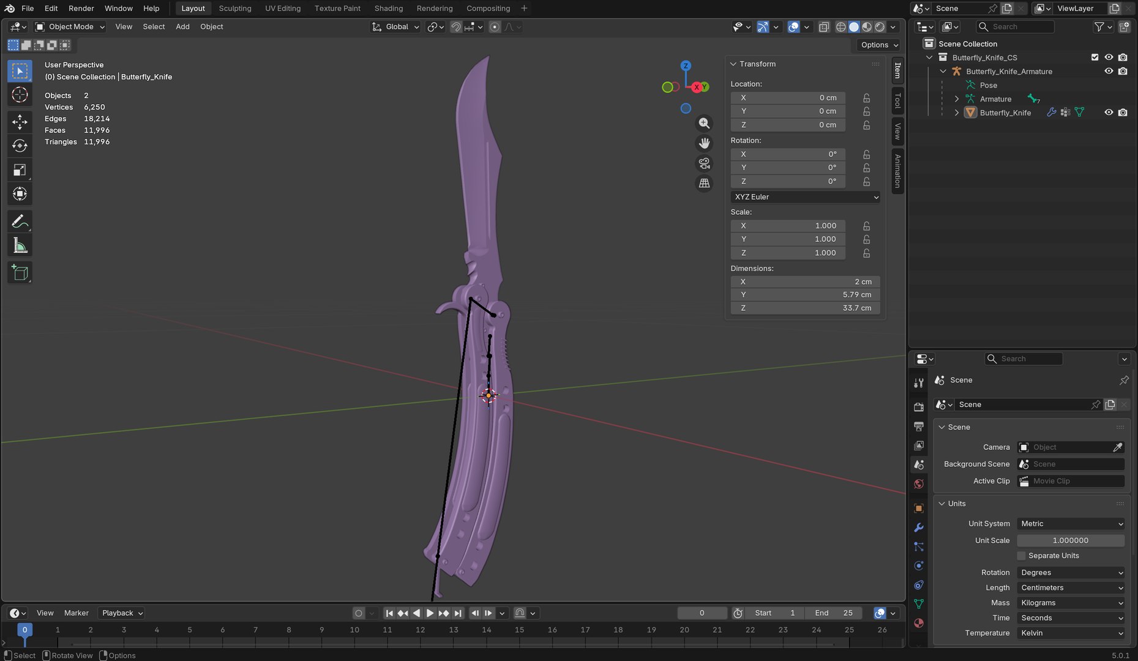Image resolution: width=1138 pixels, height=661 pixels.
Task: Expand the Butterfly_Knife mesh row
Action: pos(957,113)
